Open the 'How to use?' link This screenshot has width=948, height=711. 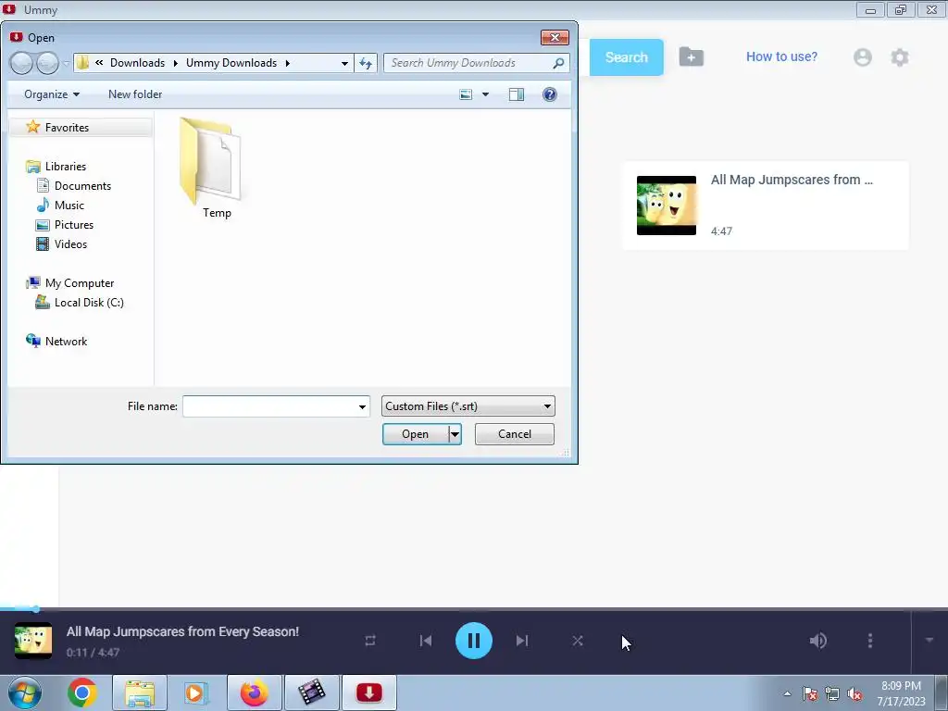[781, 56]
